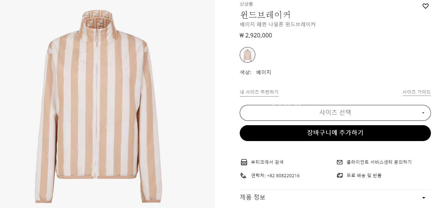
Task: Click 클라이언트 서비스센터 문의하기 link
Action: point(379,162)
